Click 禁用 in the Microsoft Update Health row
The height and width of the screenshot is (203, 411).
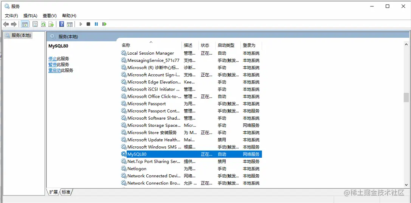click(x=222, y=140)
